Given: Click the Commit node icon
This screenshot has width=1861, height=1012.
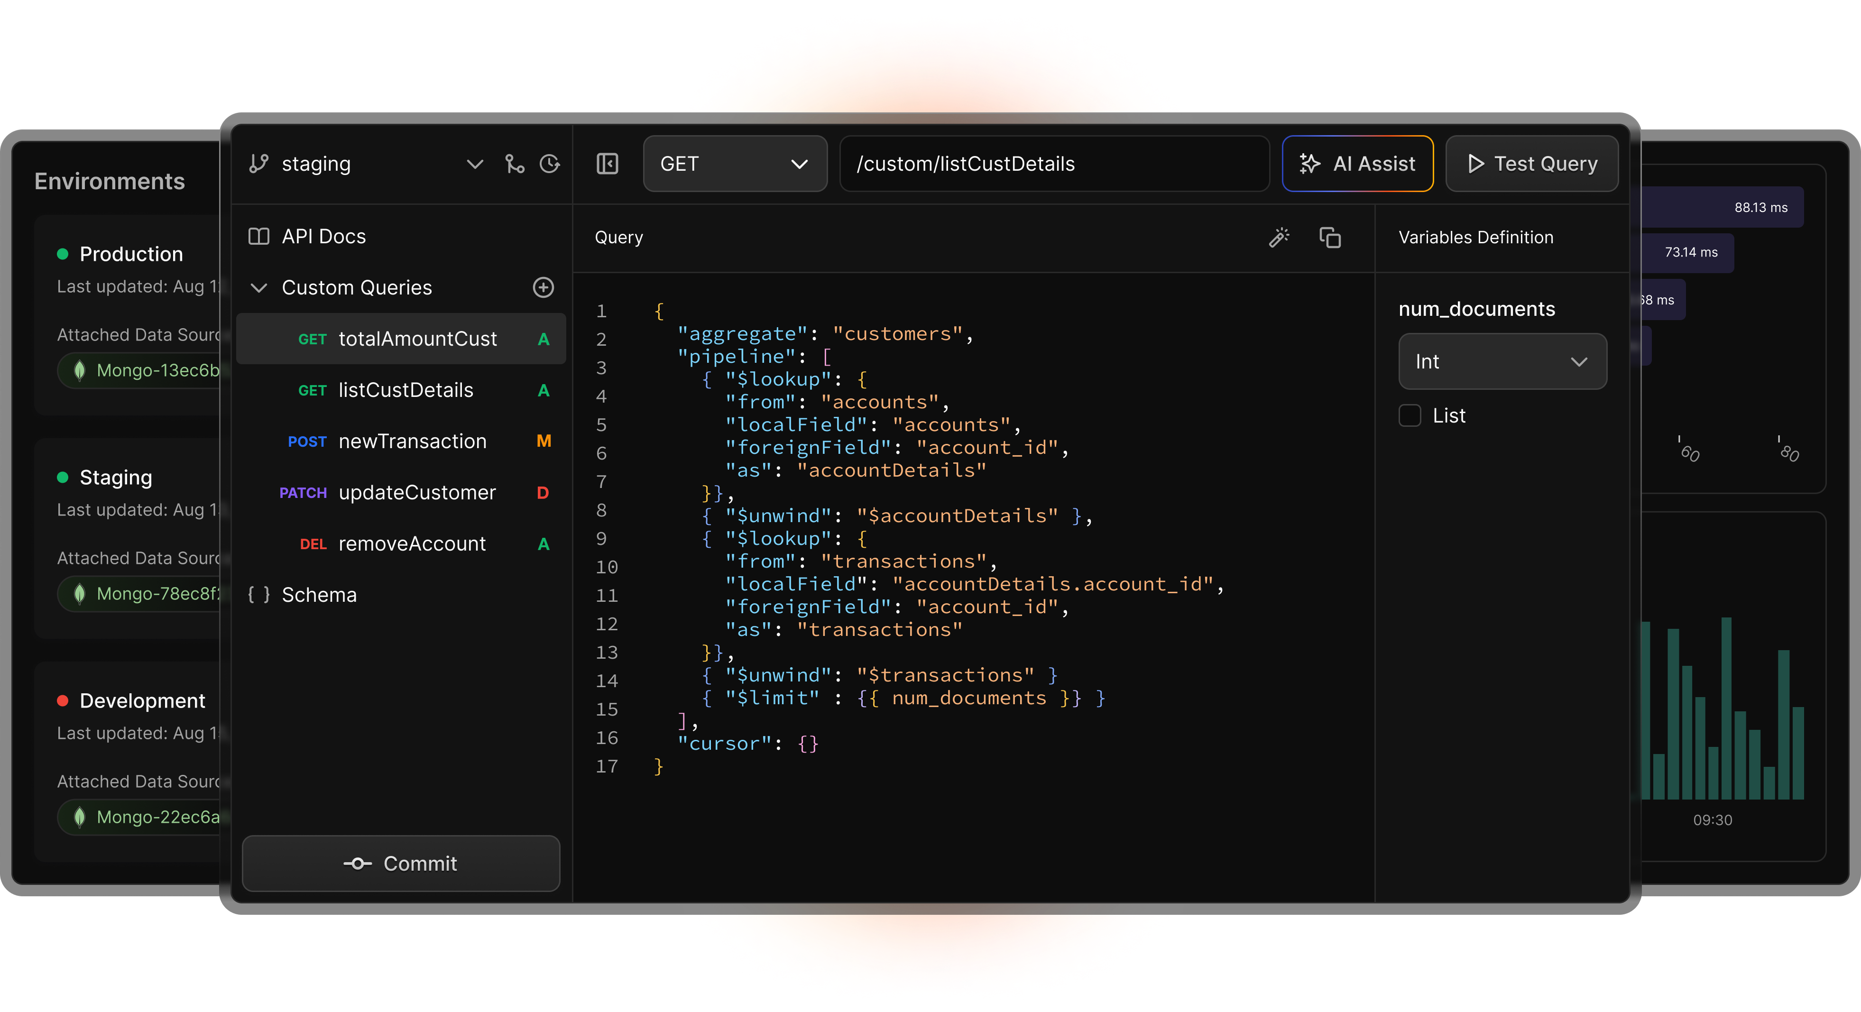Looking at the screenshot, I should (x=357, y=863).
